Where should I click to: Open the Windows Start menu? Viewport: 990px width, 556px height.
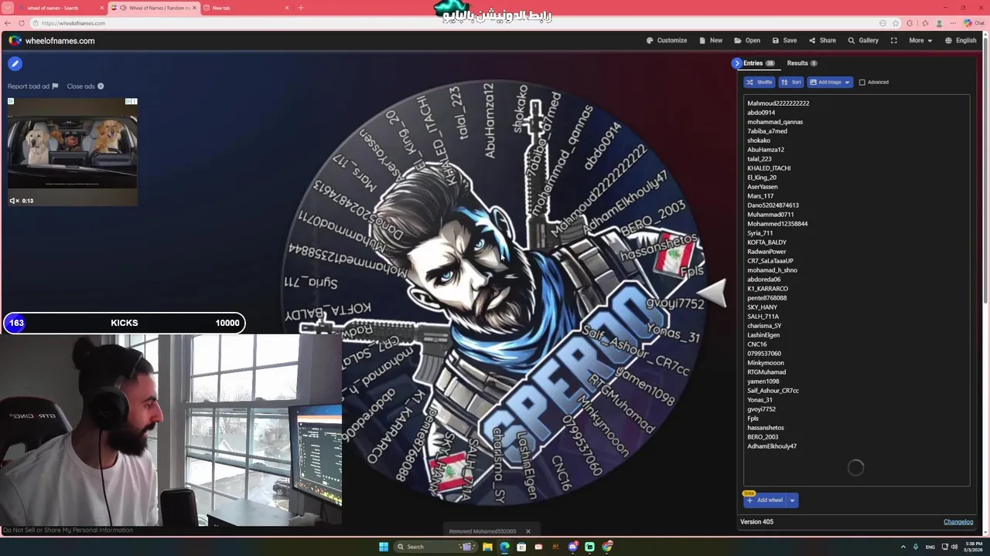click(x=384, y=547)
